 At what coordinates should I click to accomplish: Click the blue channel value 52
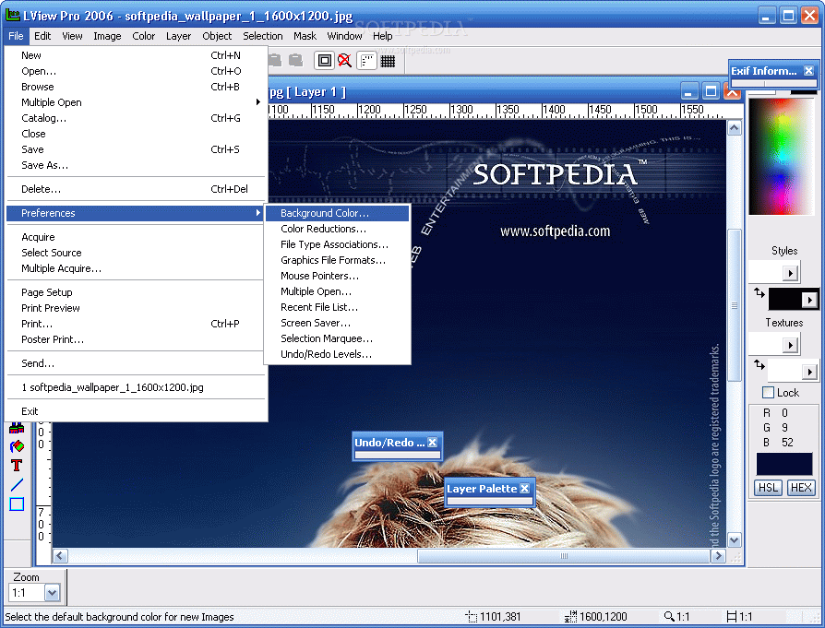click(x=787, y=443)
